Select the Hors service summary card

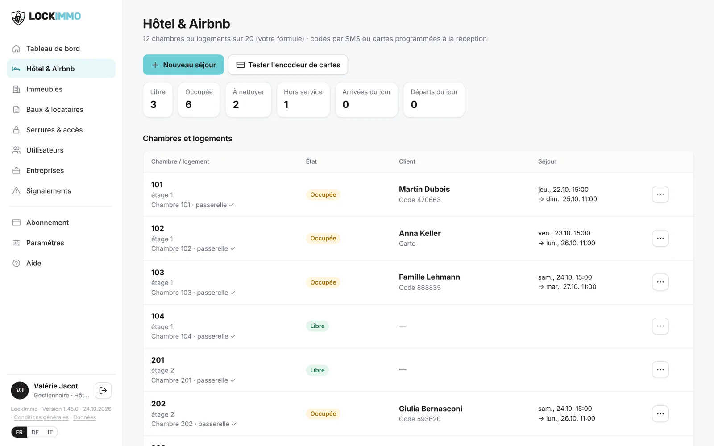(x=303, y=99)
